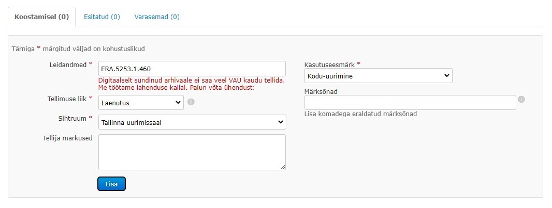Switch to the Koostamisel (0) tab

click(x=41, y=17)
